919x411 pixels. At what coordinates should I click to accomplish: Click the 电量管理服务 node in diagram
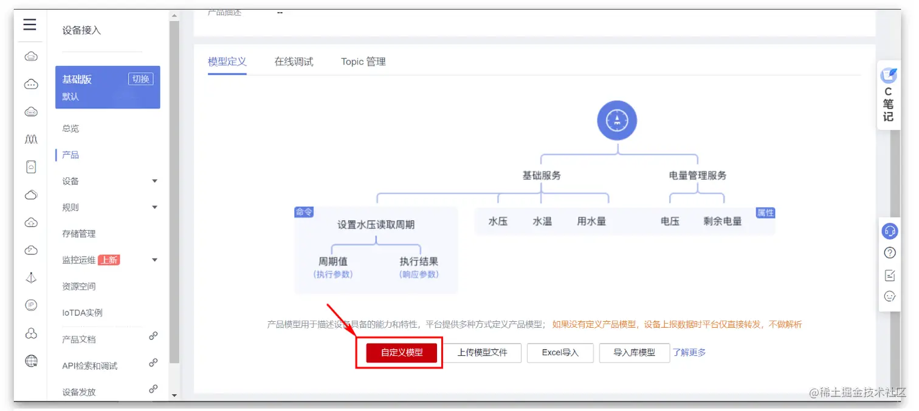(698, 175)
